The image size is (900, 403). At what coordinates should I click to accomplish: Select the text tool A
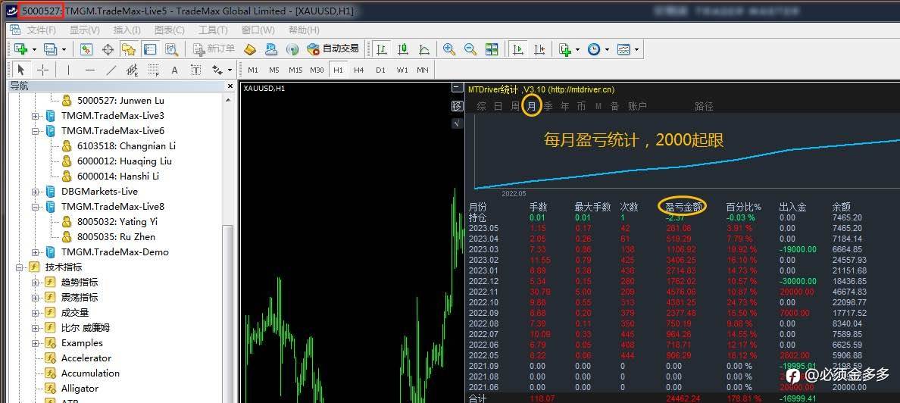[174, 70]
